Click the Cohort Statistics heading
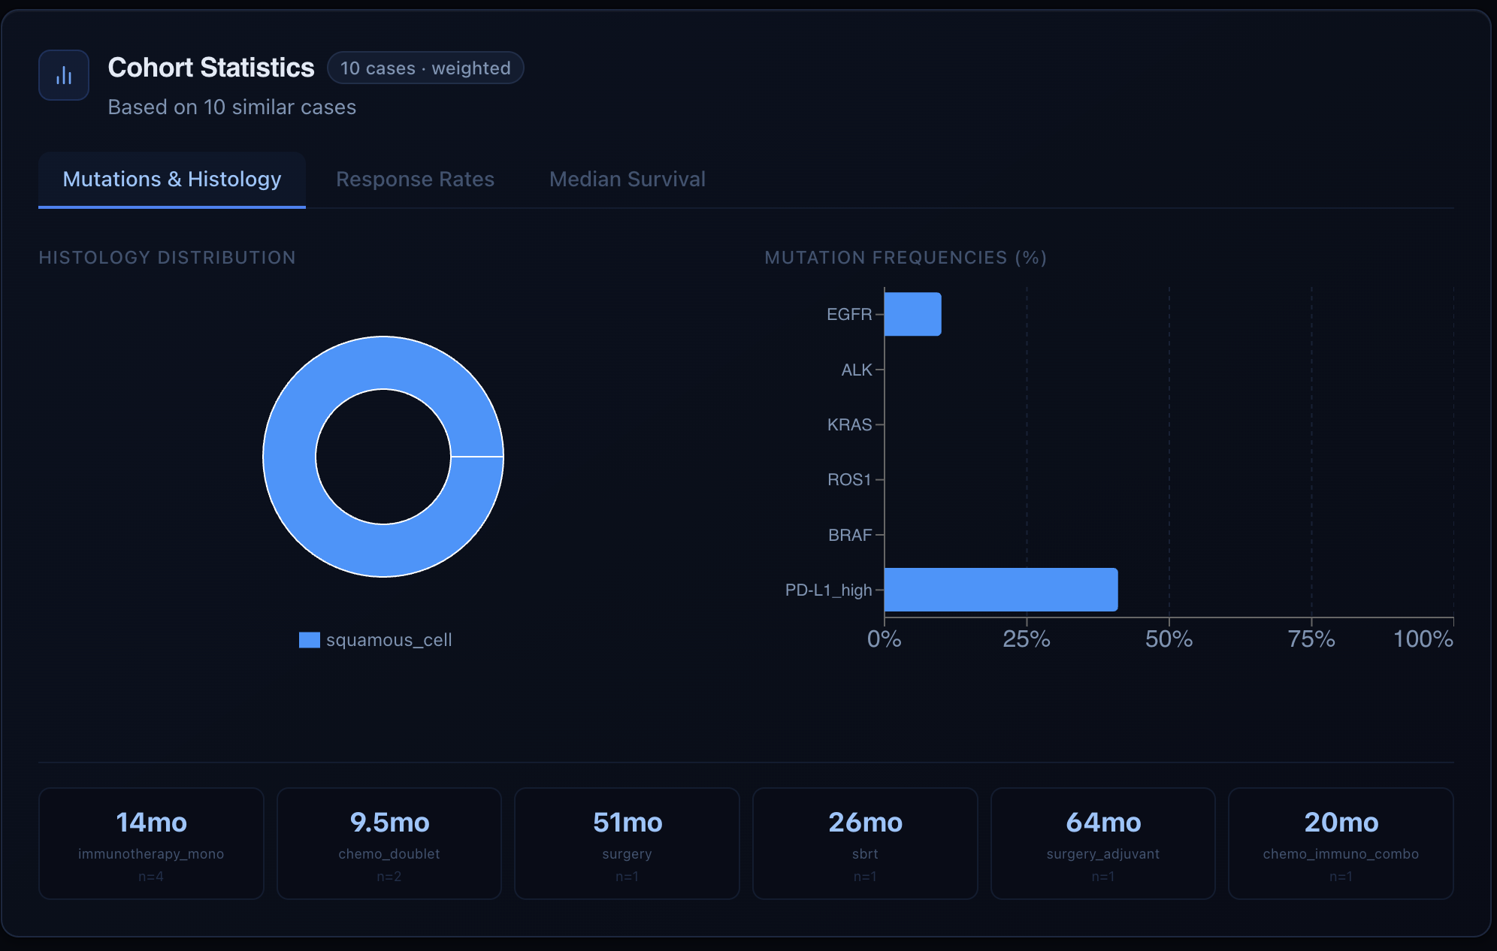 211,68
